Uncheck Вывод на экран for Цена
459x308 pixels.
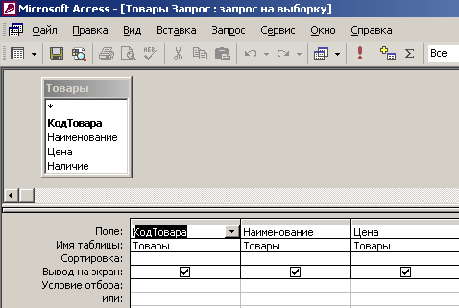tap(405, 272)
